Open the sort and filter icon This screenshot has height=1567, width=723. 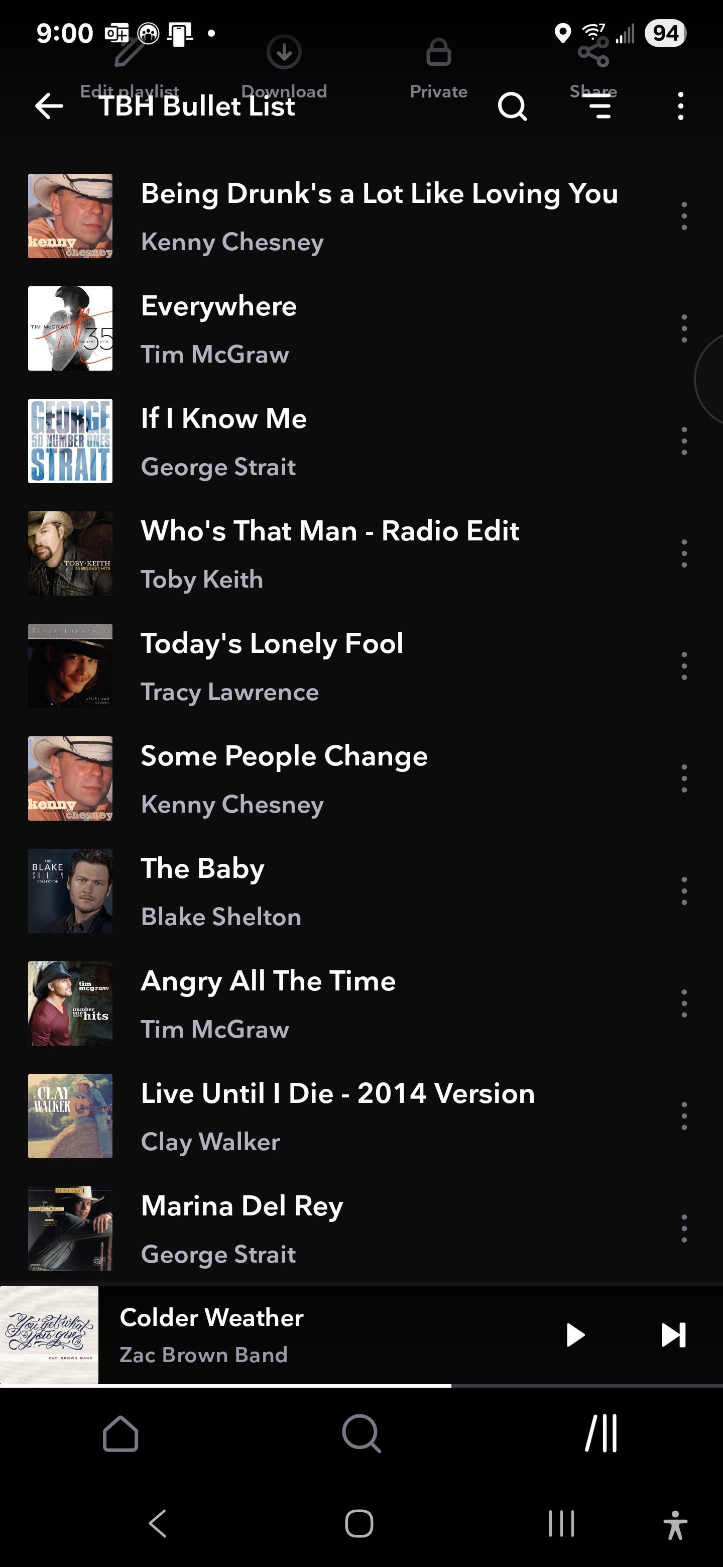599,107
